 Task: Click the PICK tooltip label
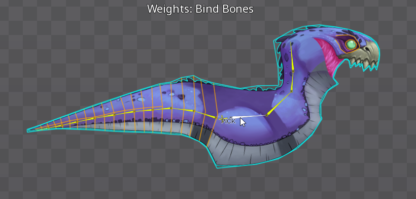pos(228,121)
